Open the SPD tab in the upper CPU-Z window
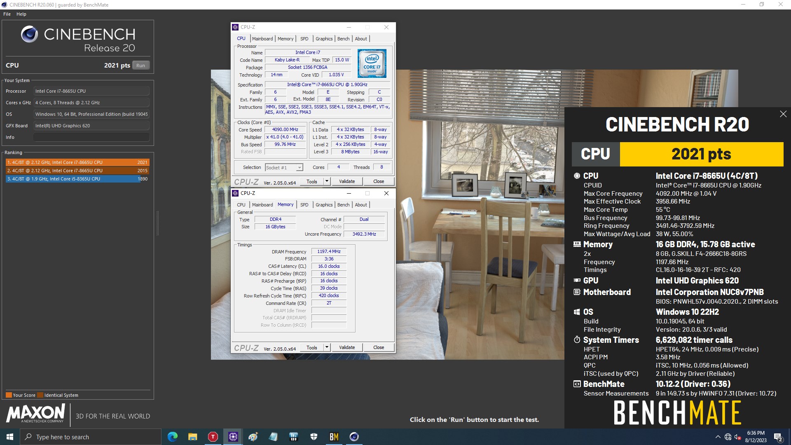The width and height of the screenshot is (791, 445). [x=304, y=39]
